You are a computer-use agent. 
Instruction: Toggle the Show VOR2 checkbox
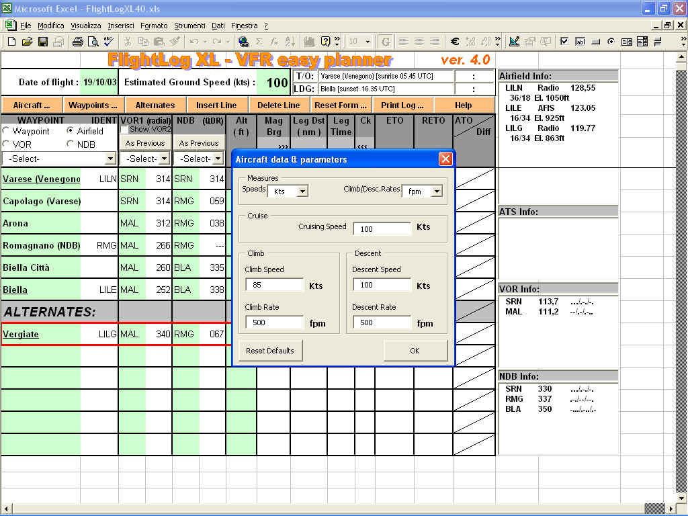124,130
